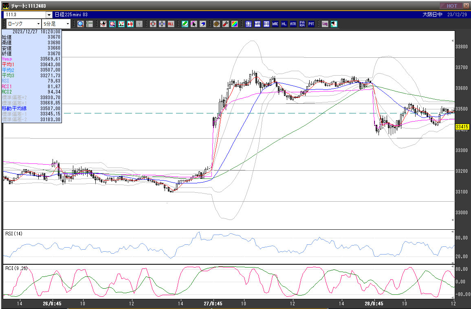Screen dimensions: 471x309
Task: Click the chart download arrow icon
Action: [103, 24]
